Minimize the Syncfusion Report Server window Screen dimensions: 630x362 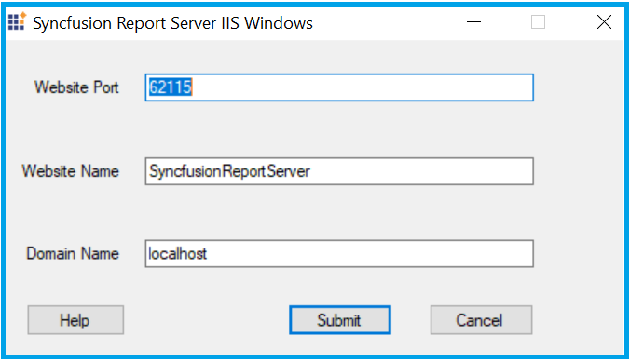tap(473, 22)
